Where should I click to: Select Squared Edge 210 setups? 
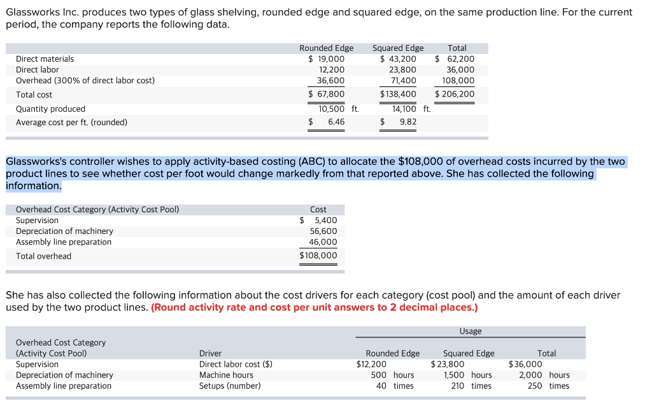click(471, 386)
